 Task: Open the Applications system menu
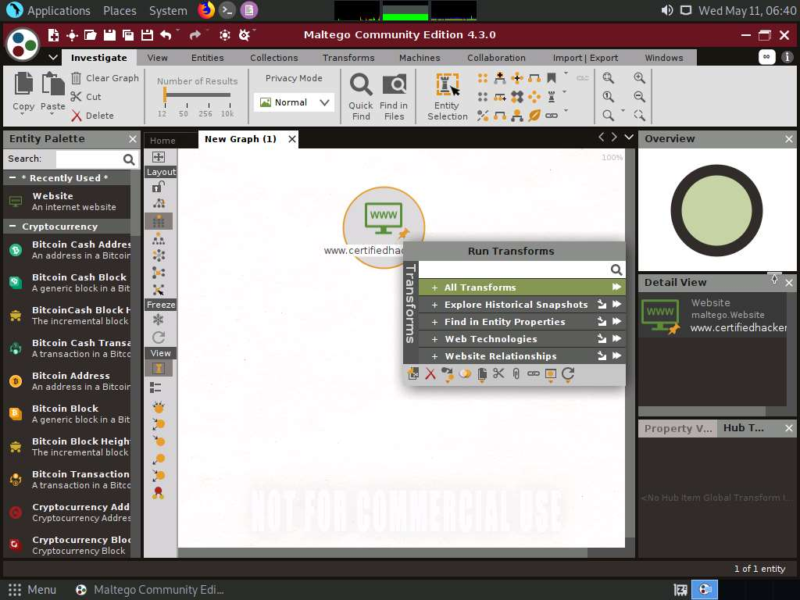[x=59, y=11]
